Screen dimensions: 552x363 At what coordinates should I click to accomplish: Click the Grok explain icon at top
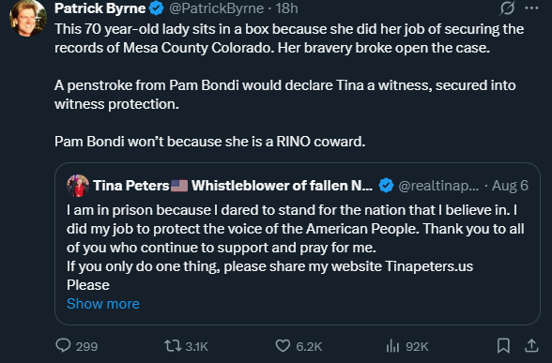507,8
